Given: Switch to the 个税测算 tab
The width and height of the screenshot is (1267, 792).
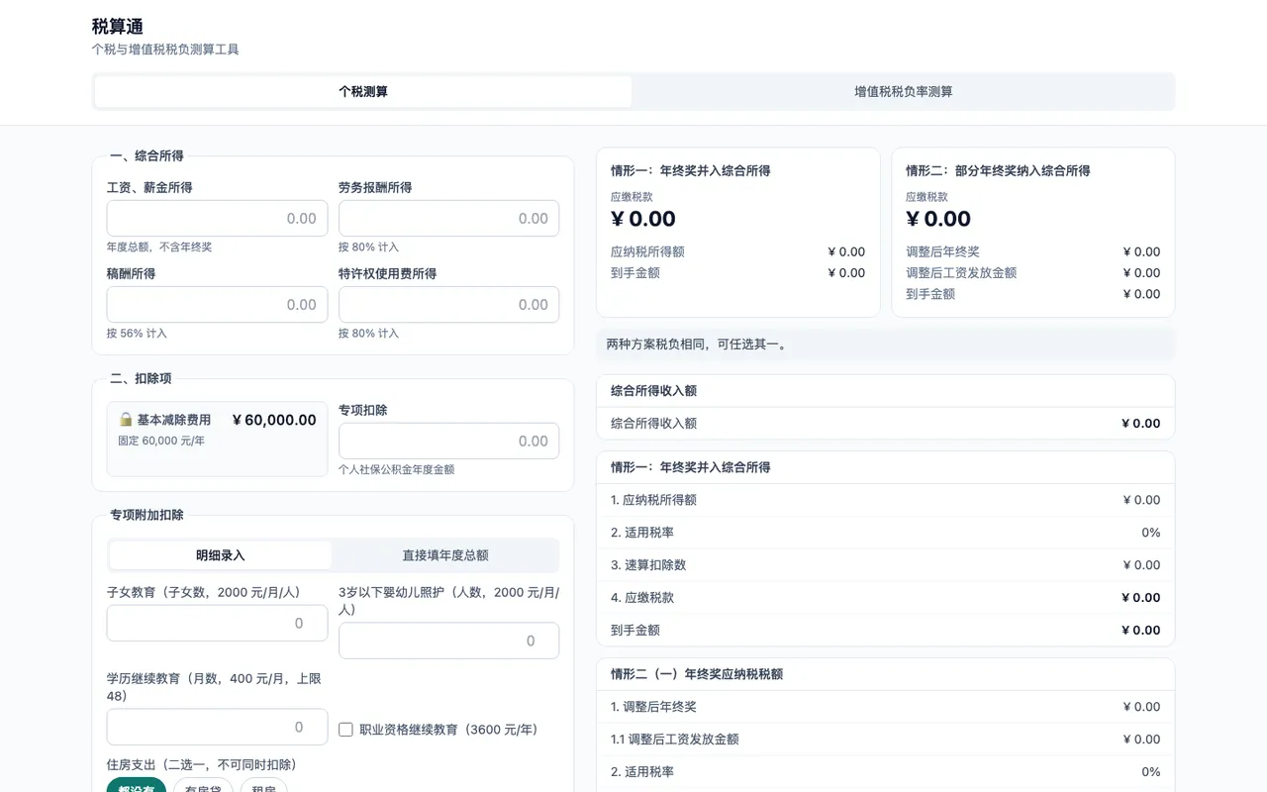Looking at the screenshot, I should tap(363, 92).
